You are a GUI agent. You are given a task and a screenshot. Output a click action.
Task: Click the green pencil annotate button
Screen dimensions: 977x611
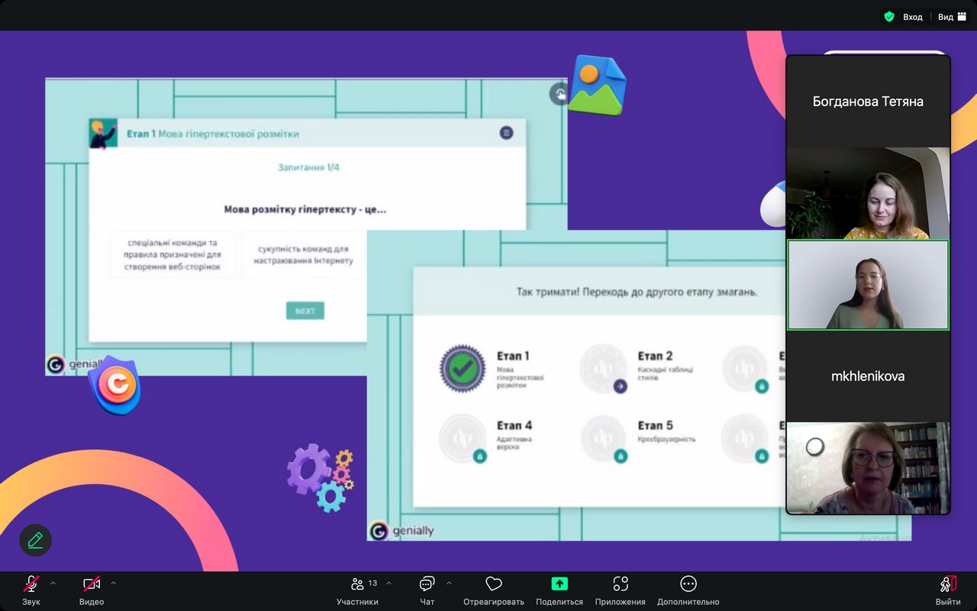pos(35,540)
